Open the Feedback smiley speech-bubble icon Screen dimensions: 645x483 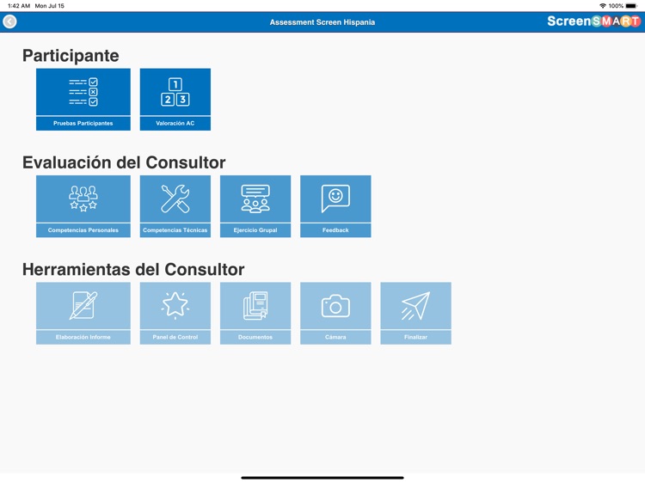335,199
